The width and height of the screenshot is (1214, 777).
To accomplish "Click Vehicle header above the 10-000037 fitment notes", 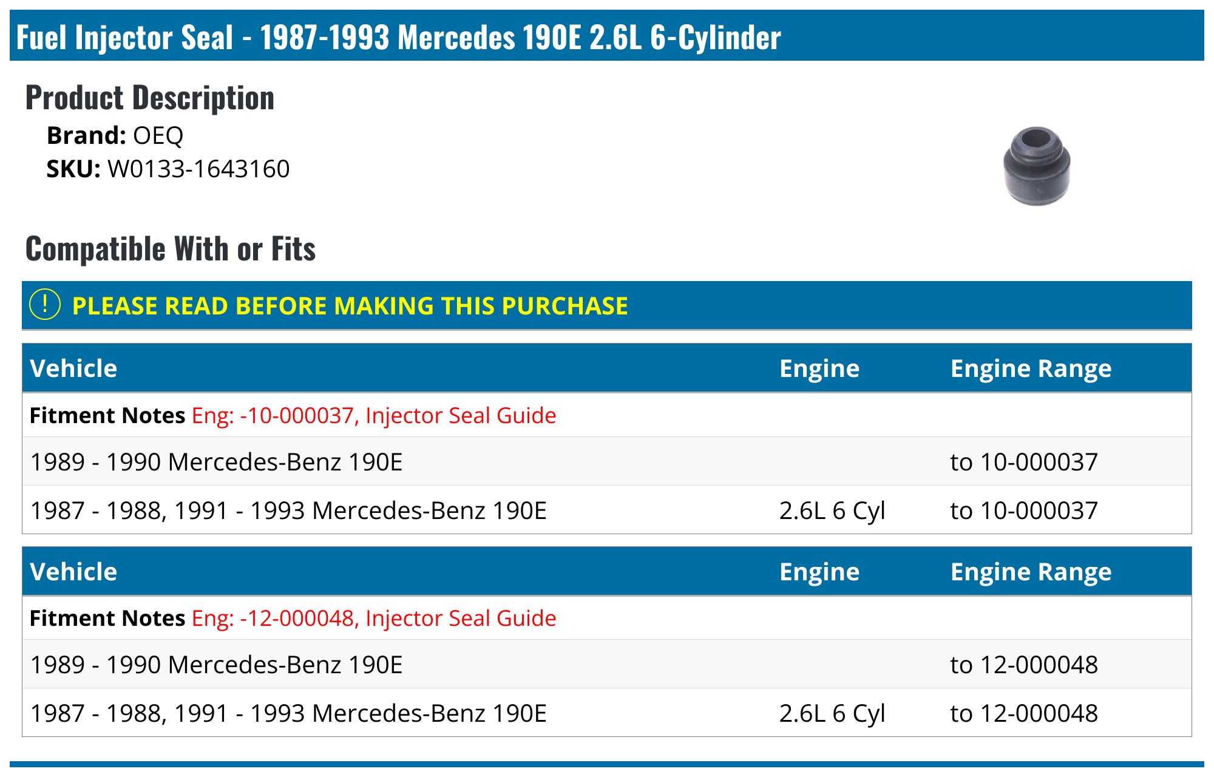I will (x=73, y=368).
